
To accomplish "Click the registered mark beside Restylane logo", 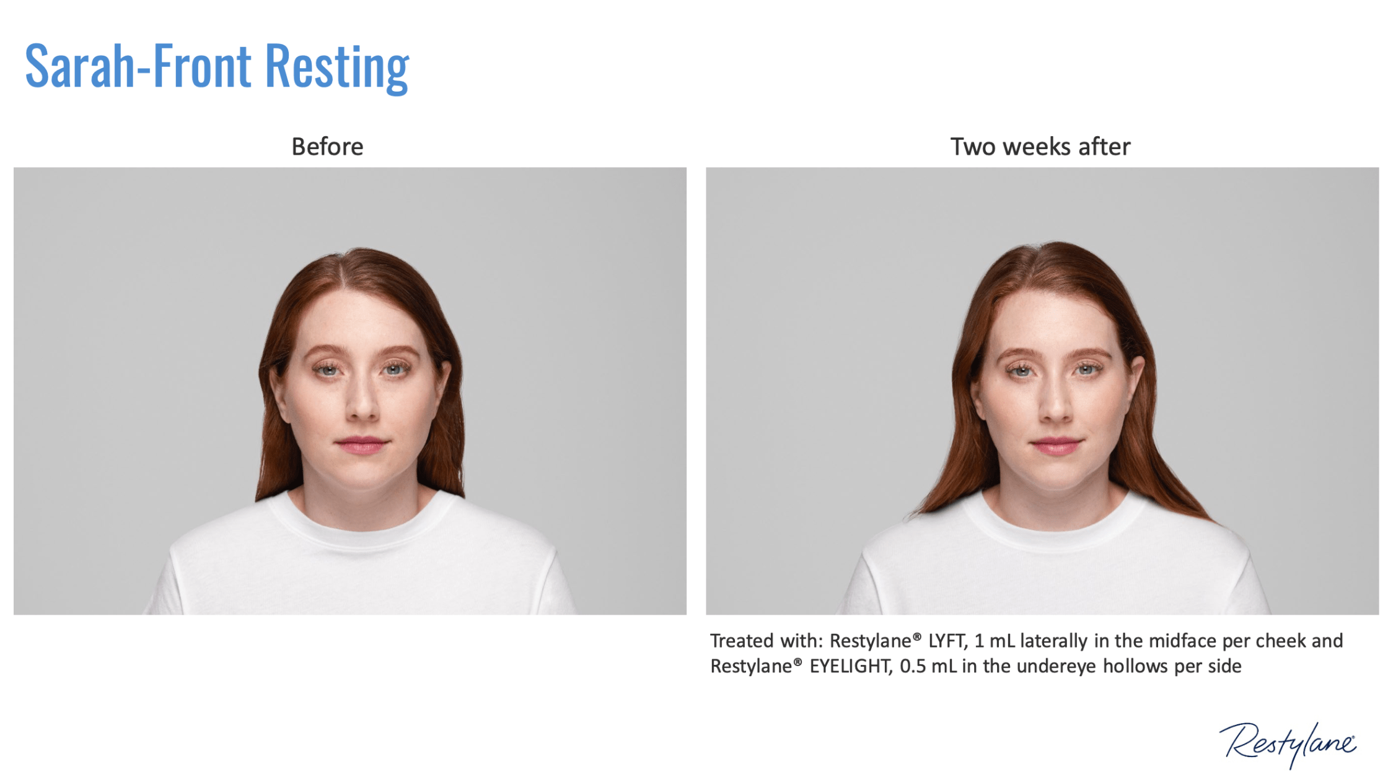I will pos(1354,737).
